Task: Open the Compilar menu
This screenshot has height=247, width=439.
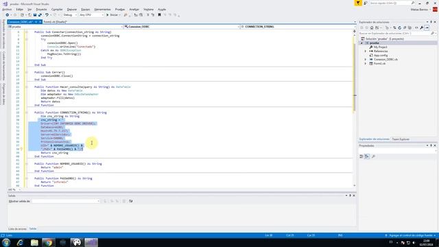Action: point(57,10)
